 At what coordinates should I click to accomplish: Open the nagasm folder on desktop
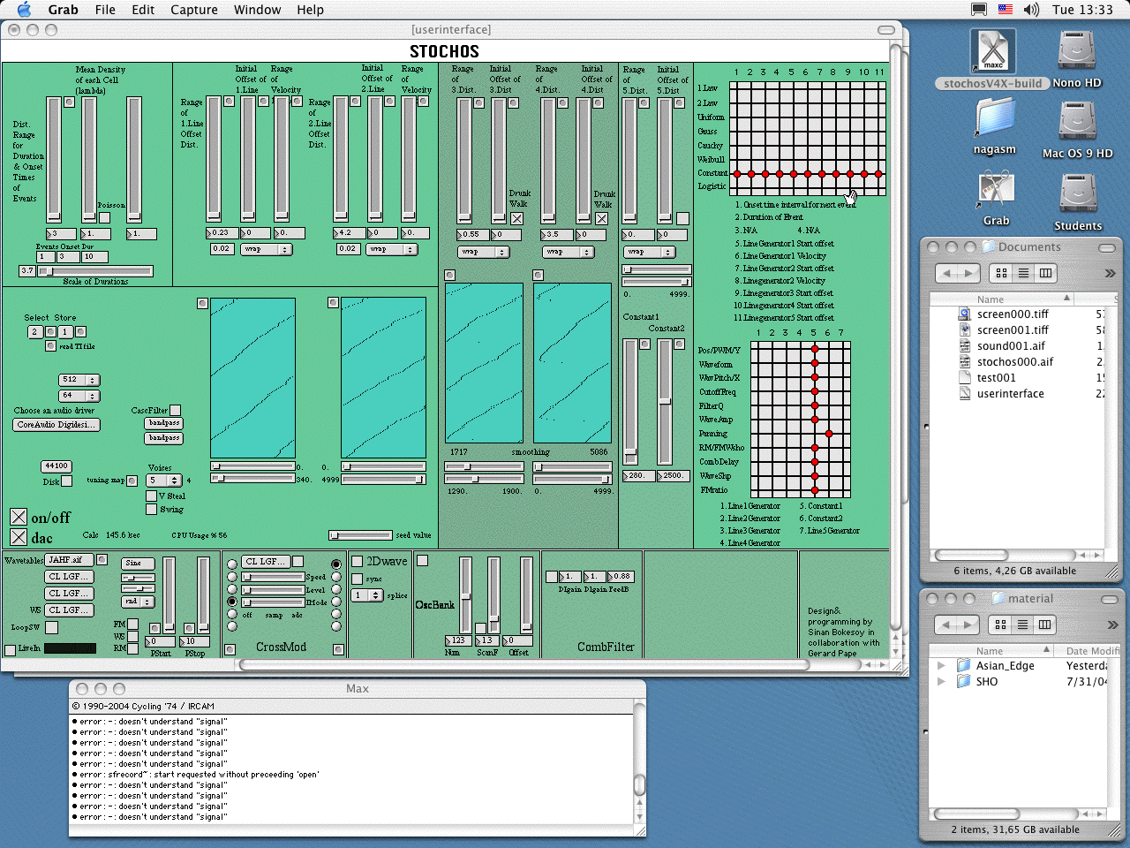995,118
